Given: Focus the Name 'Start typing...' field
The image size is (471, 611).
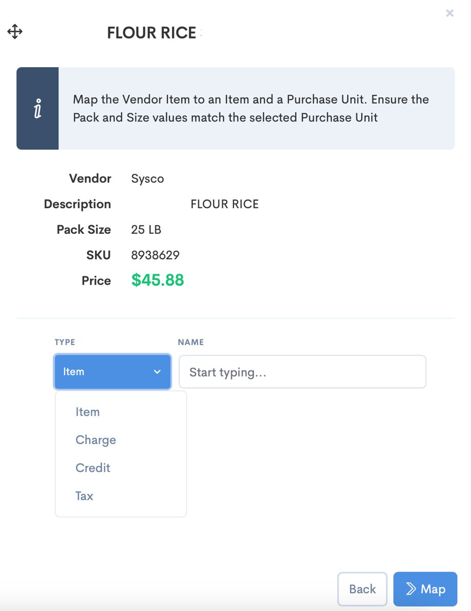Looking at the screenshot, I should (x=302, y=372).
